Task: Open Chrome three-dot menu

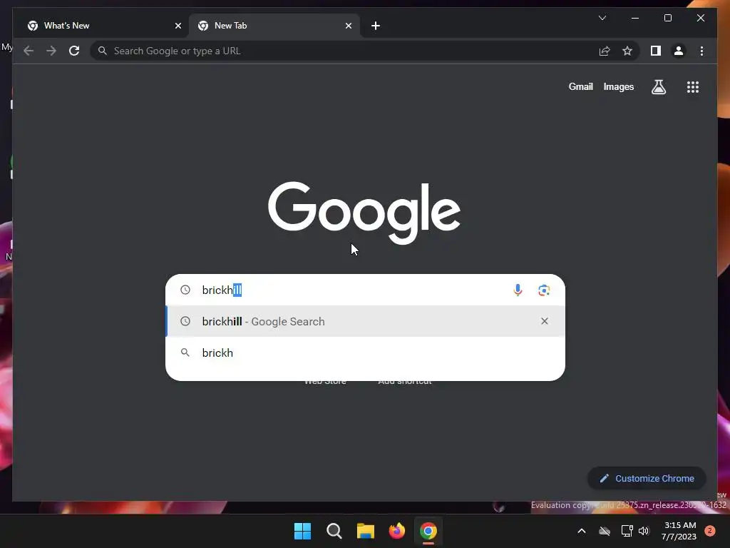Action: point(701,51)
